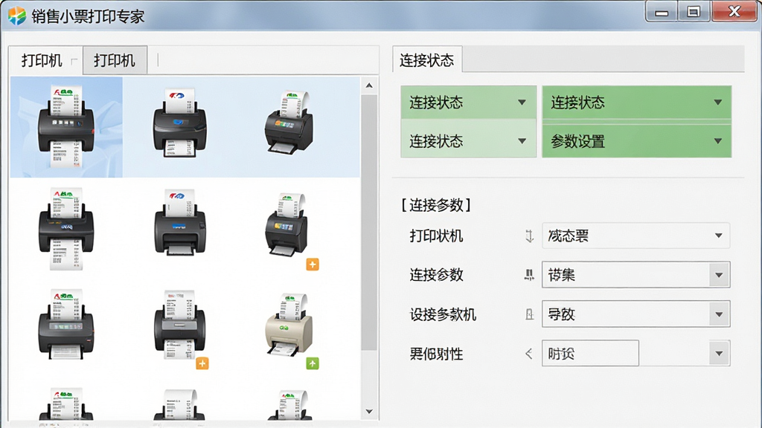Screen dimensions: 762x428
Task: Choose the middle printer in the highlighted top row
Action: click(180, 123)
